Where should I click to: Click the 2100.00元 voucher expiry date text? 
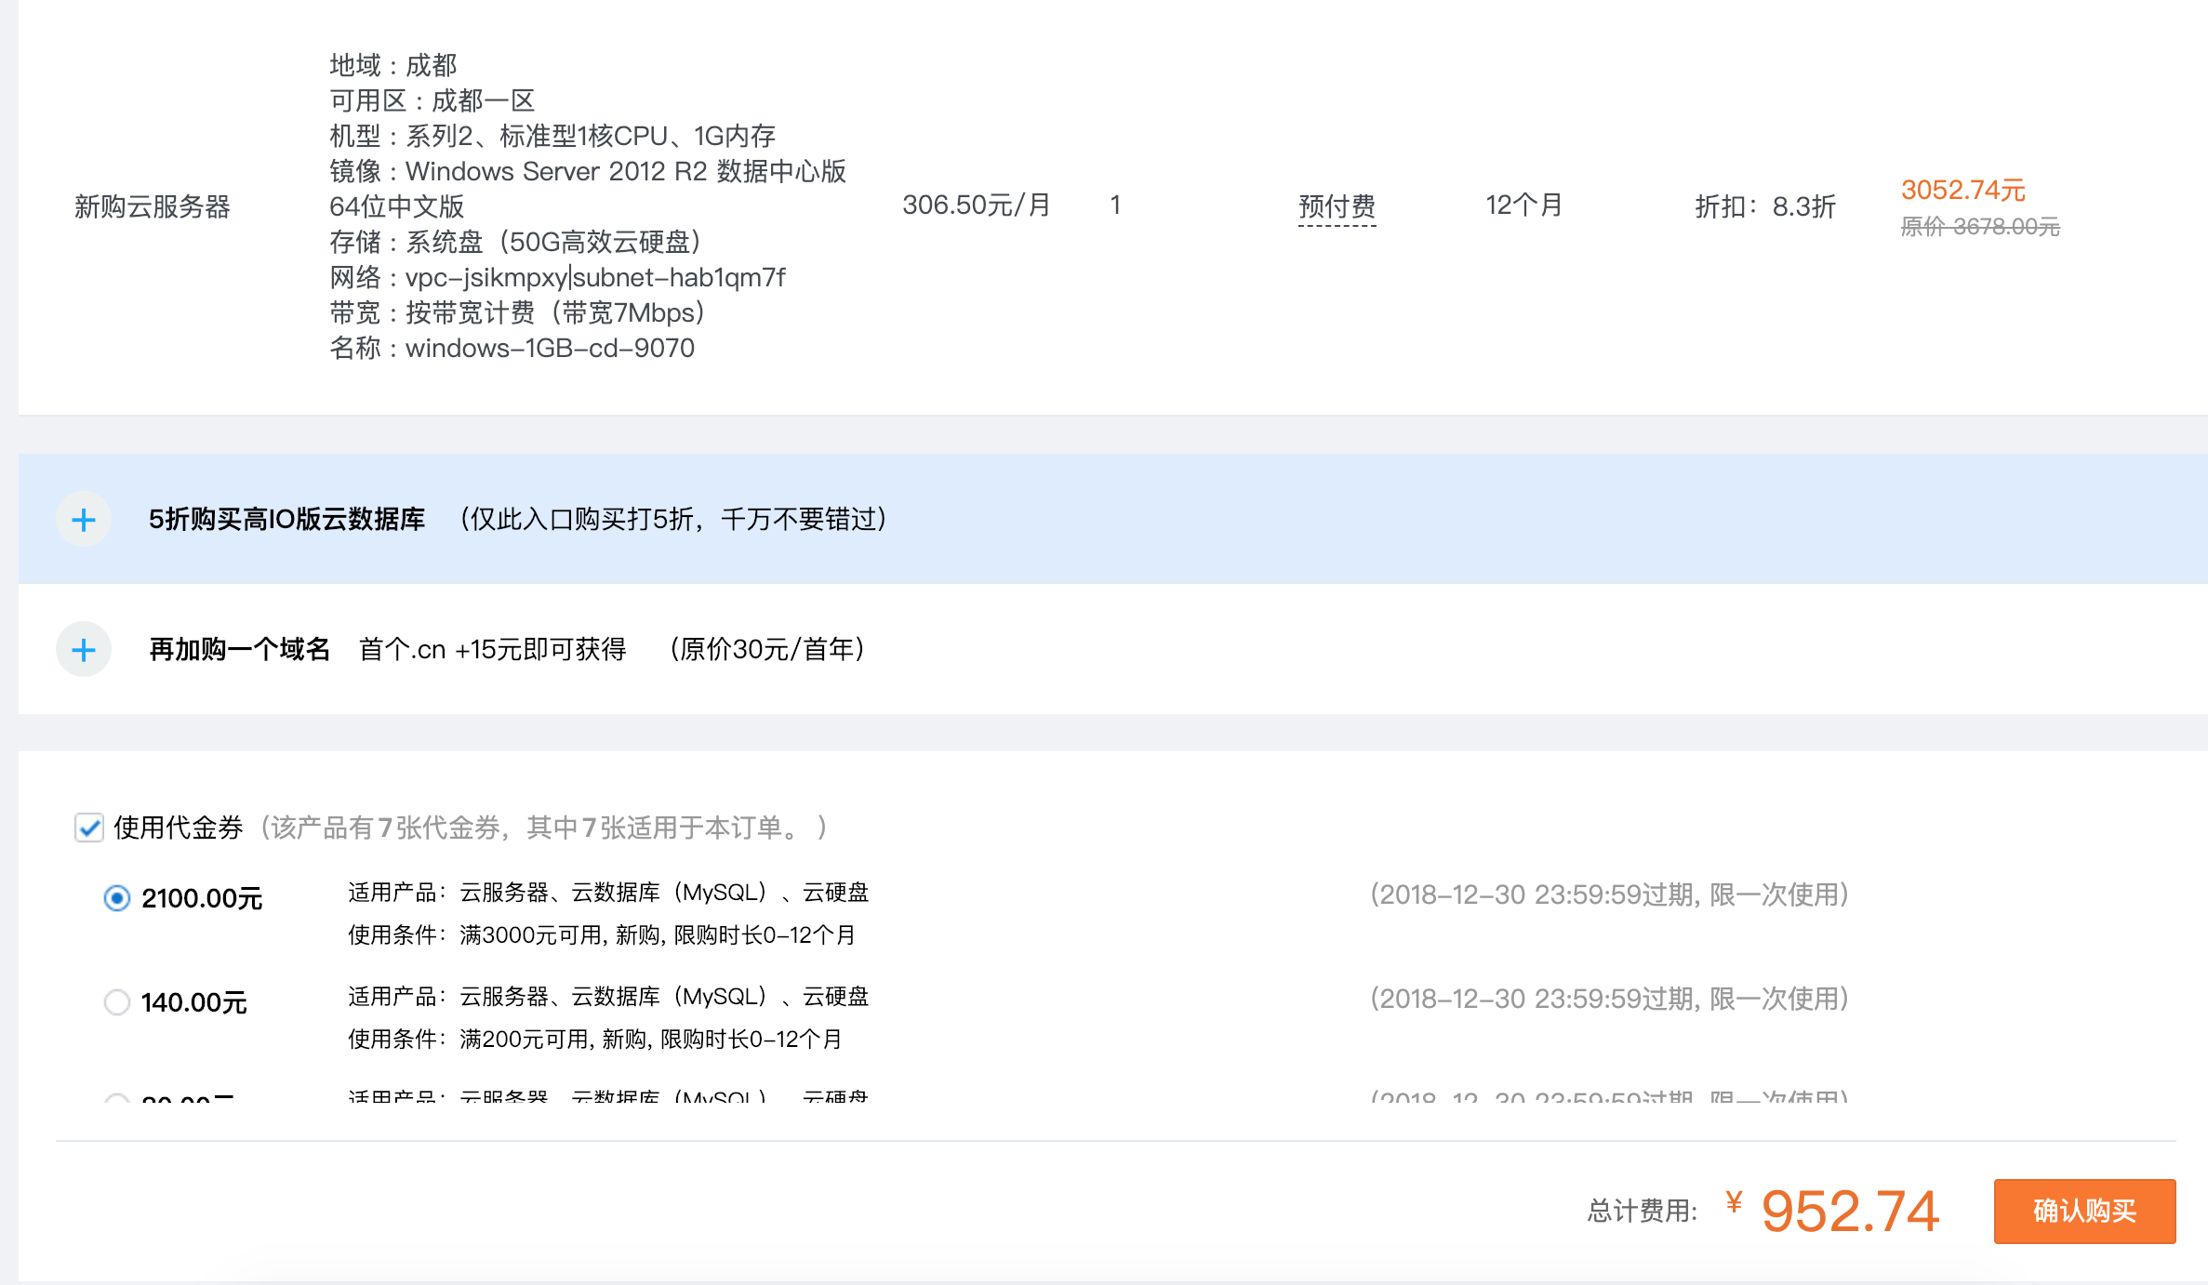coord(1608,894)
